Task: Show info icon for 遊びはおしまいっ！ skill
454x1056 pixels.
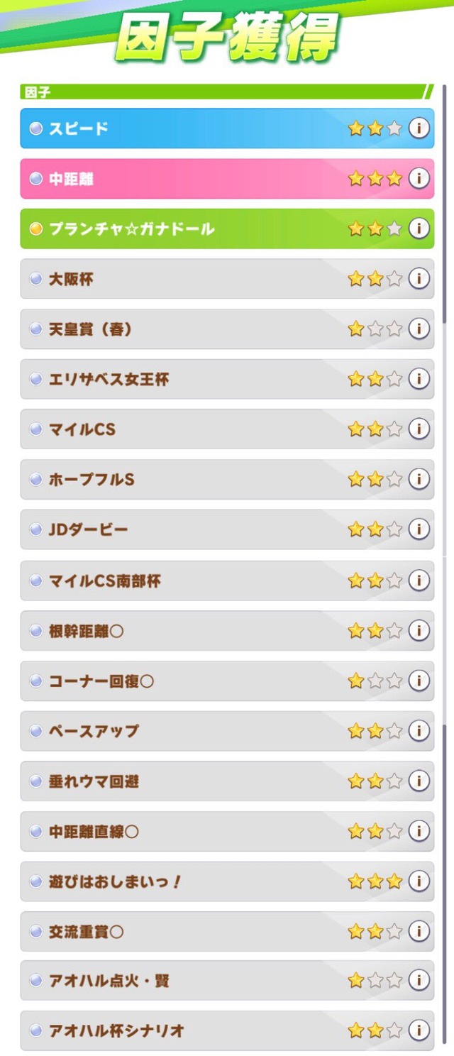Action: click(x=419, y=881)
